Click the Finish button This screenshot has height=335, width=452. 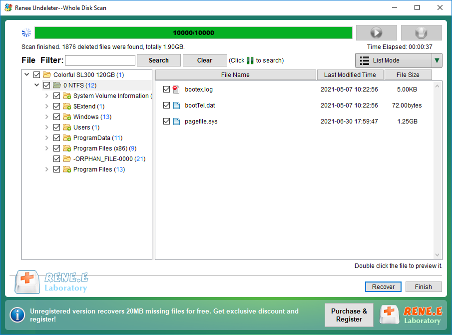point(423,287)
